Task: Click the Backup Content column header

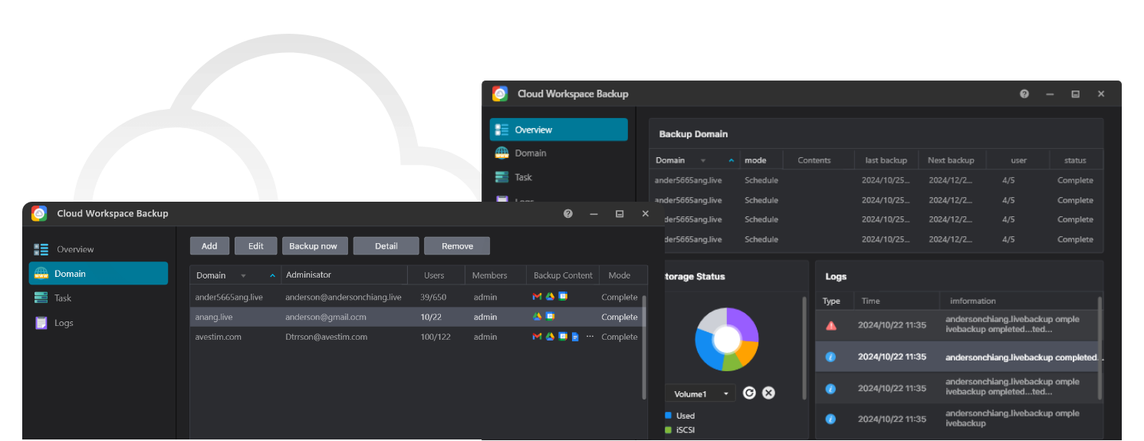Action: click(x=563, y=275)
